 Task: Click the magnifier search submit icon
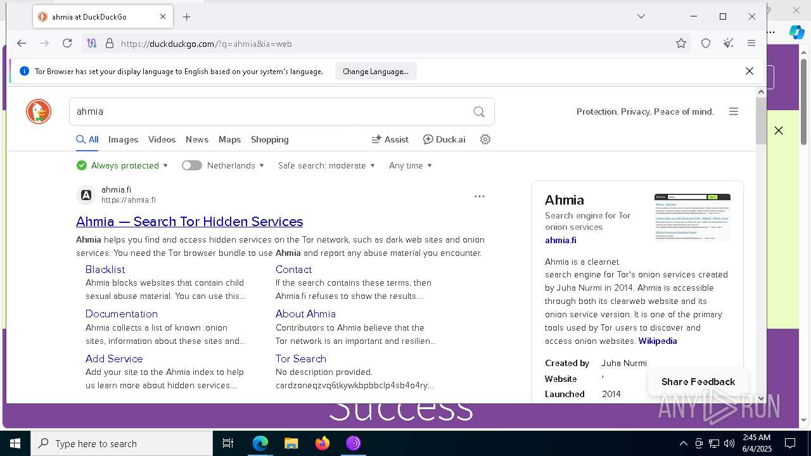tap(479, 111)
